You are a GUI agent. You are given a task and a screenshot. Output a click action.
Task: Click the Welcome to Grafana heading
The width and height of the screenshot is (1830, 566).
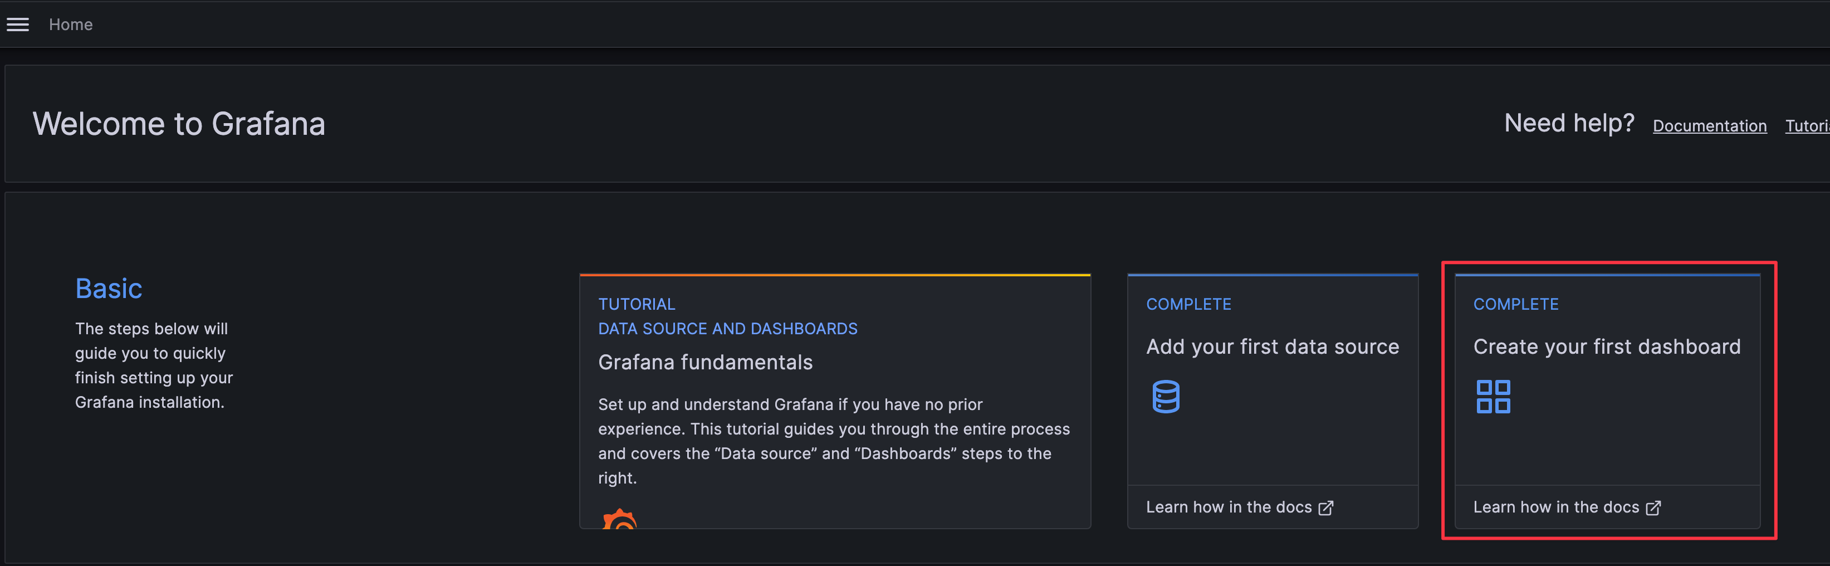(179, 124)
